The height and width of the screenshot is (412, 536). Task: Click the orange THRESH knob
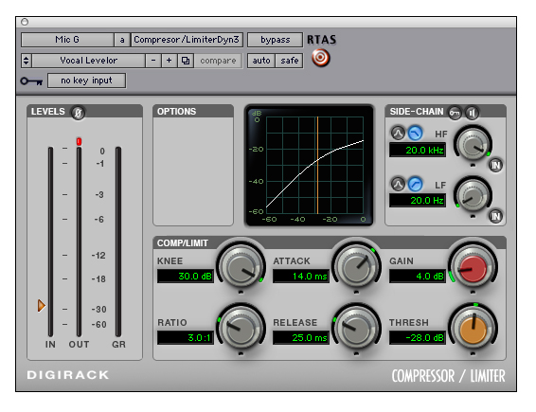[x=473, y=329]
